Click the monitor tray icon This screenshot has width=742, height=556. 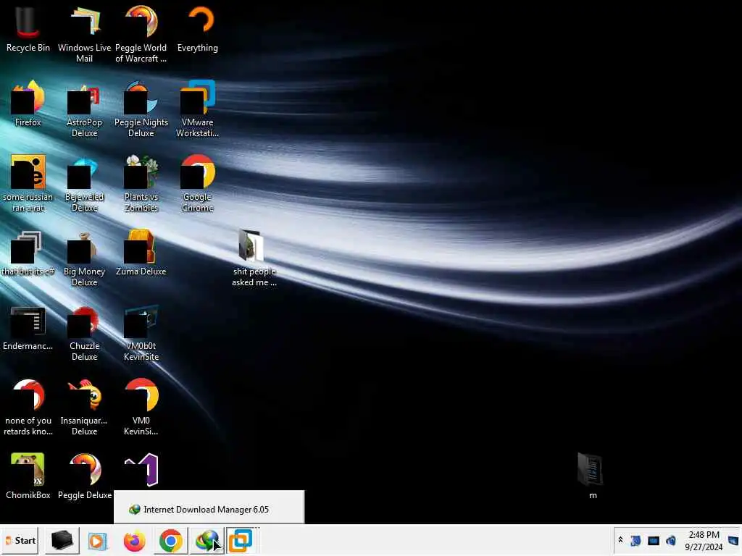[654, 540]
